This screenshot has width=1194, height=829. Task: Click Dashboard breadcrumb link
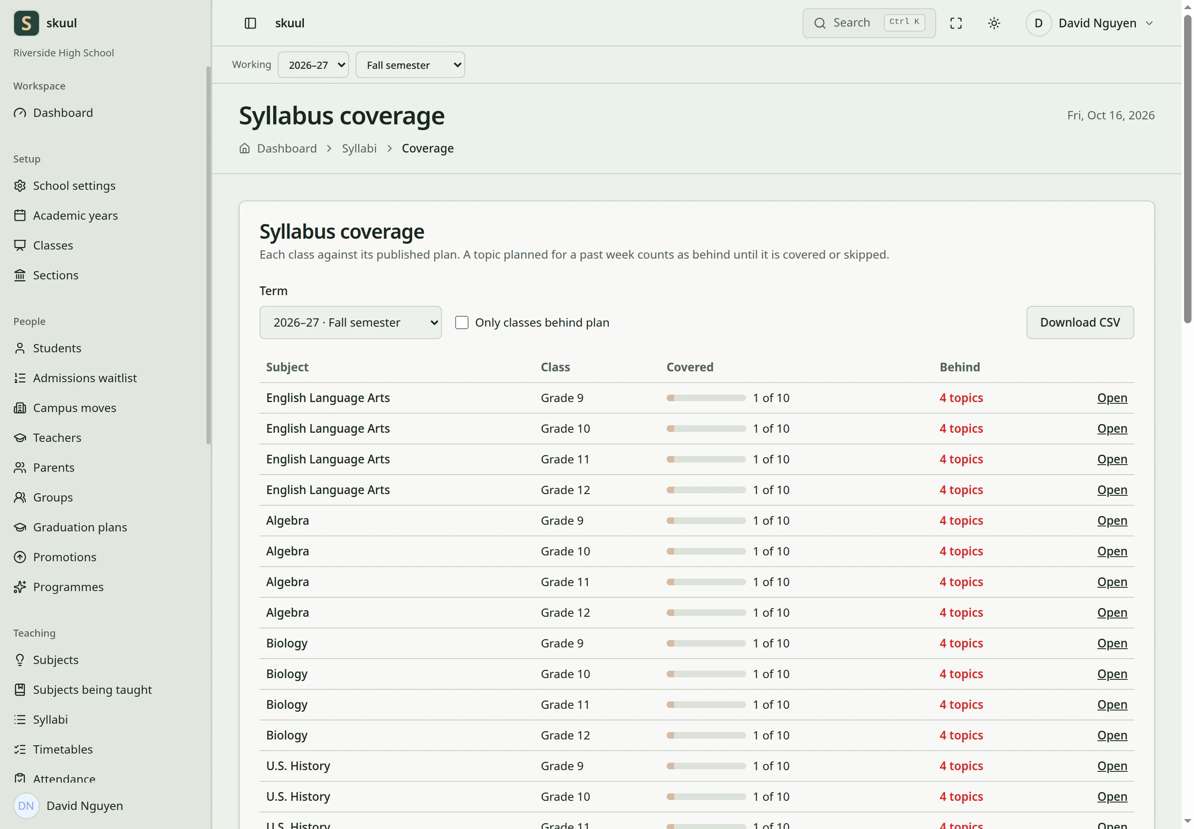[287, 148]
